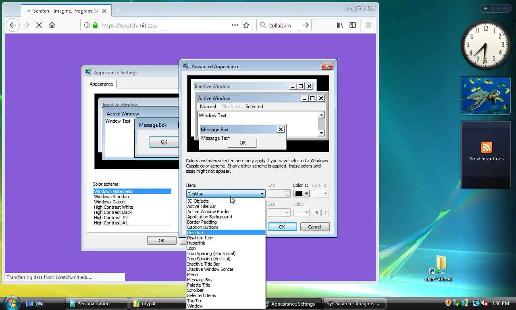The image size is (516, 310).
Task: Select Palette Title in Item list
Action: 226,285
